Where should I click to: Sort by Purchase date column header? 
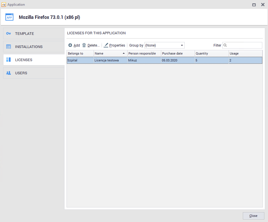point(178,53)
